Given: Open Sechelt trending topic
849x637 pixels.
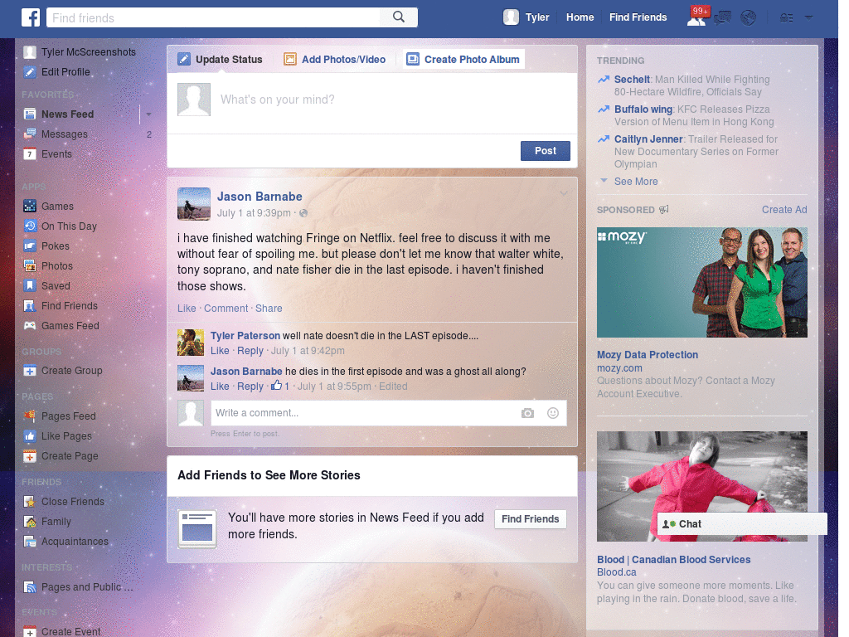Looking at the screenshot, I should (631, 80).
